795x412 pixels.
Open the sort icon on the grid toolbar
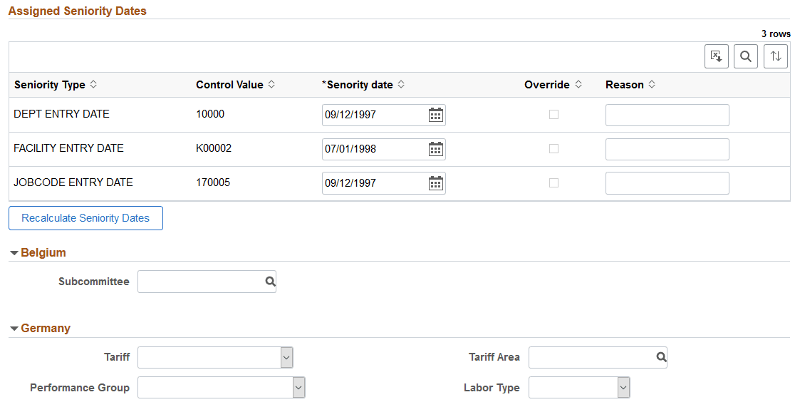775,56
